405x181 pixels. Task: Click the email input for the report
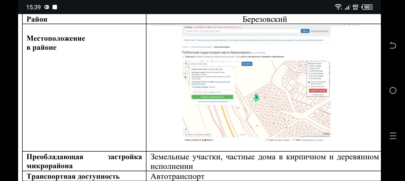pyautogui.click(x=212, y=92)
